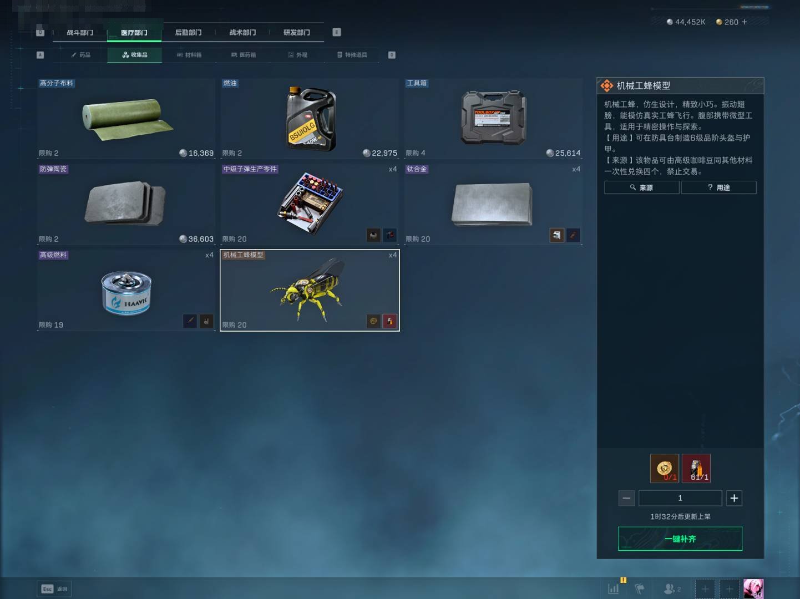Viewport: 800px width, 599px height.
Task: Click the red material cost icon showing 61/1
Action: pyautogui.click(x=696, y=468)
